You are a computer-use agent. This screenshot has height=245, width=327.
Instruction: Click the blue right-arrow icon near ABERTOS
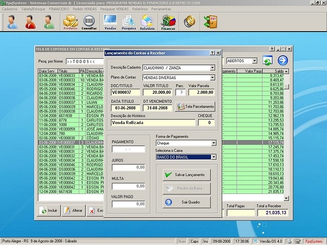283,61
